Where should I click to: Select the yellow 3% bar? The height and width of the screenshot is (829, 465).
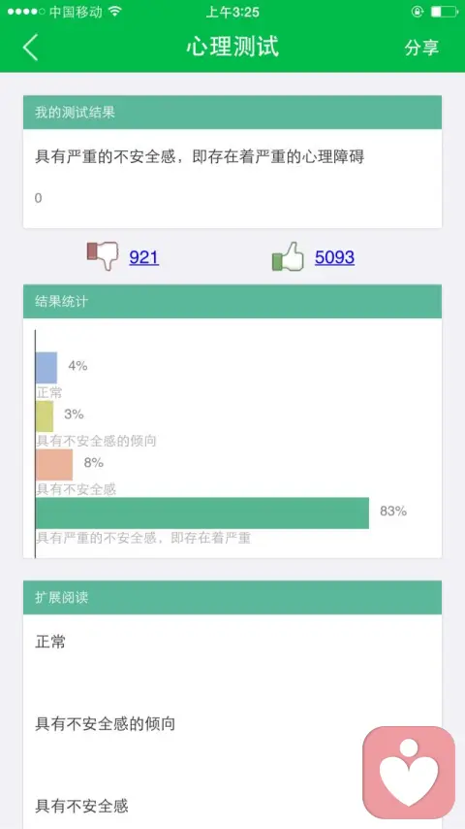(x=45, y=416)
